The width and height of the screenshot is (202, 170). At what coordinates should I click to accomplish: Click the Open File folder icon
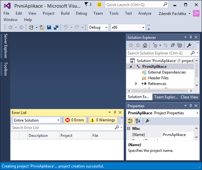pos(42,27)
